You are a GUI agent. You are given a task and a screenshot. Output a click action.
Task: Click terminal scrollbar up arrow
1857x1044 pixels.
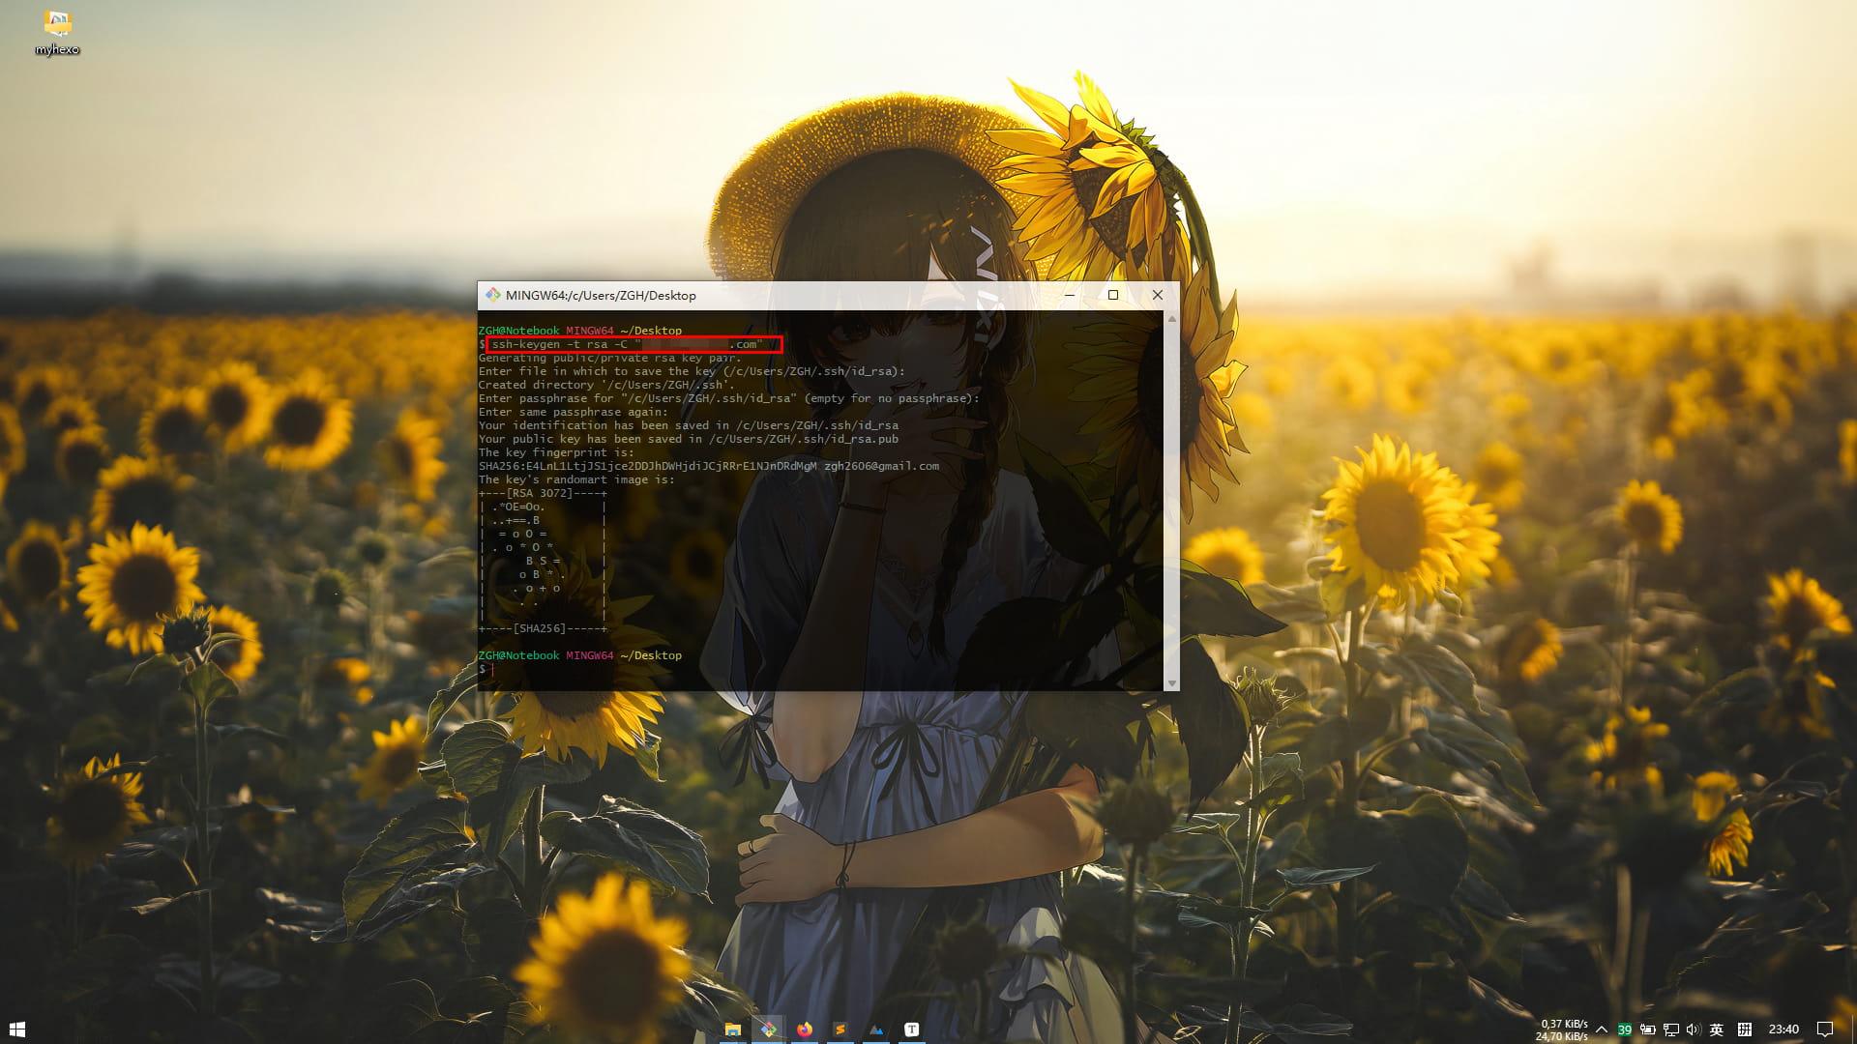1171,319
